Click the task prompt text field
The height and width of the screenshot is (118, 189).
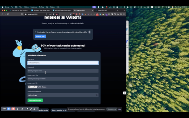[x=62, y=32]
